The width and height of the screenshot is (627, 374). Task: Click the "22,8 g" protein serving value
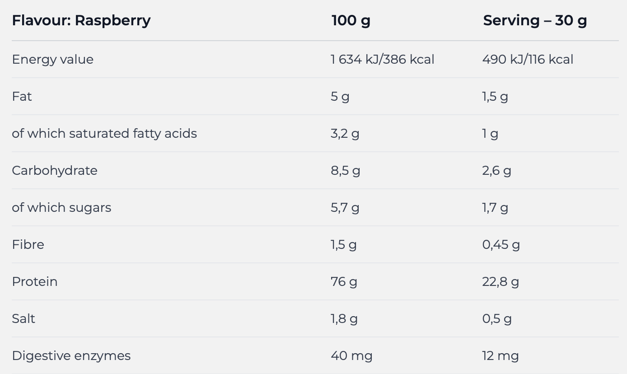[501, 281]
